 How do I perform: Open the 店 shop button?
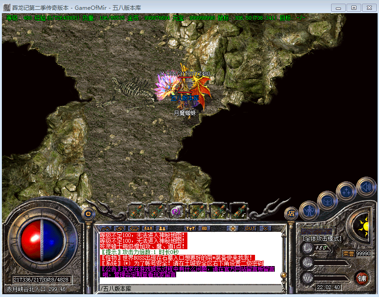point(291,213)
